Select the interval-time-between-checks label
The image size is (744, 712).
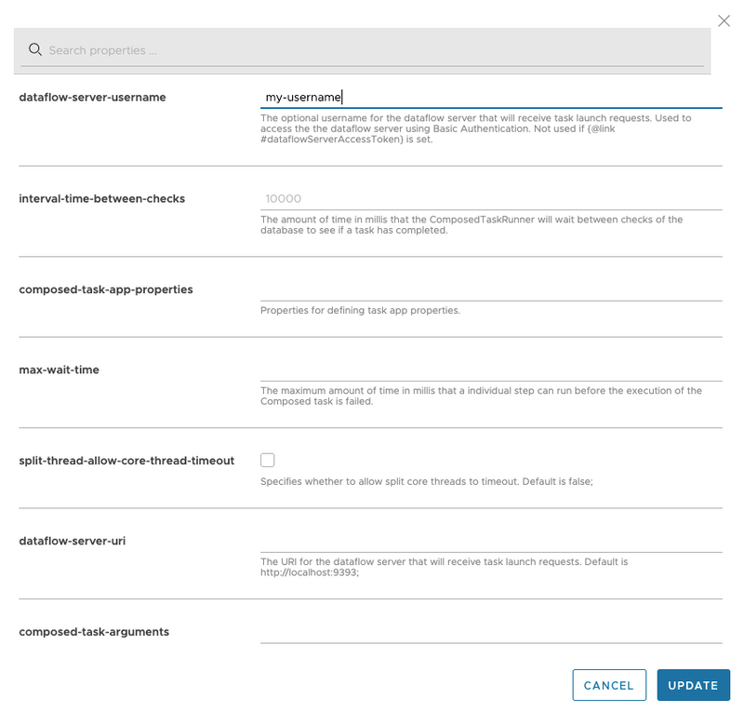click(x=102, y=198)
